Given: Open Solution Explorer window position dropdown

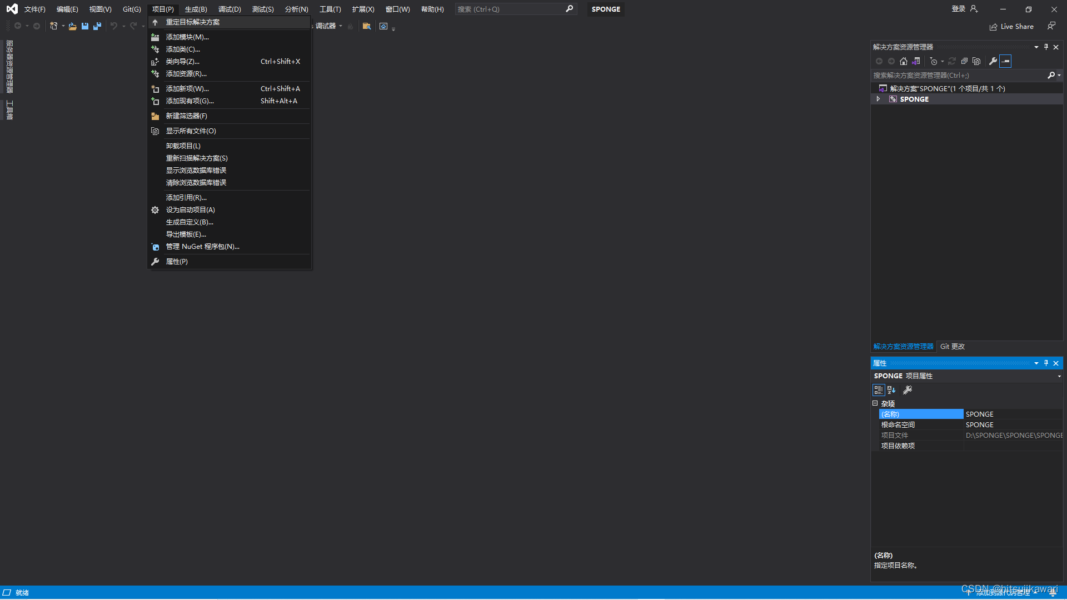Looking at the screenshot, I should [x=1036, y=47].
